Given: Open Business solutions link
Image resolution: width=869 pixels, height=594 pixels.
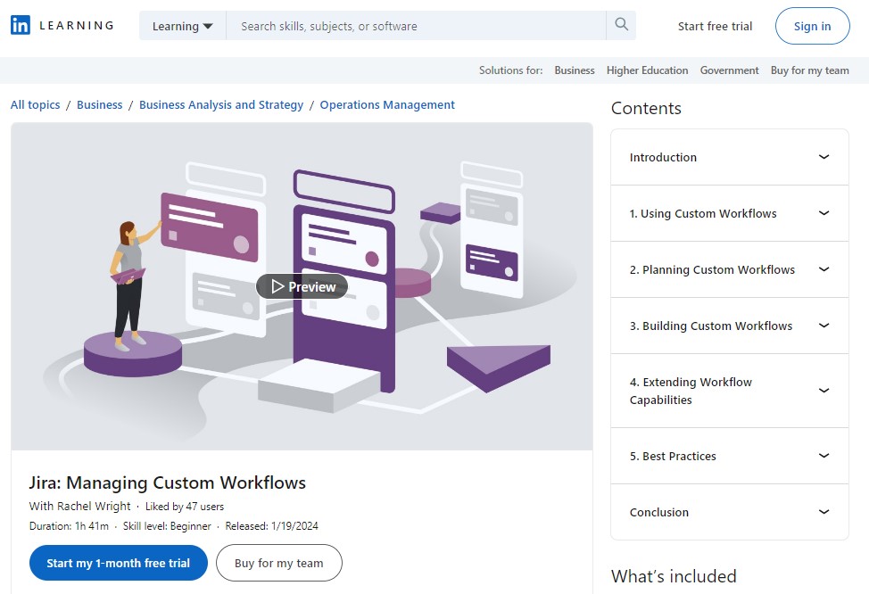Looking at the screenshot, I should (x=575, y=70).
